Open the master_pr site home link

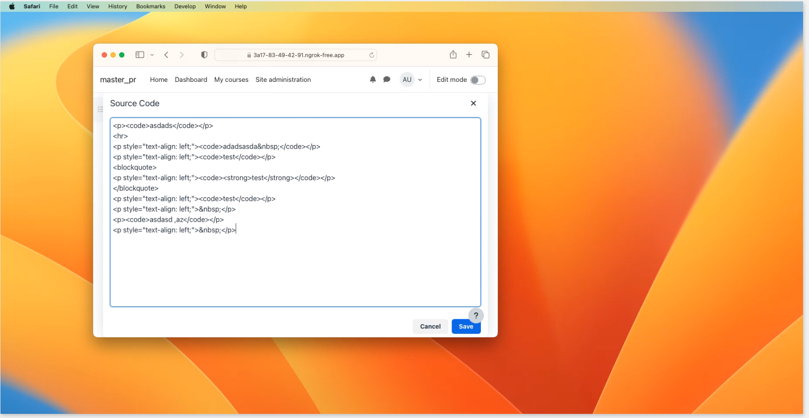118,80
